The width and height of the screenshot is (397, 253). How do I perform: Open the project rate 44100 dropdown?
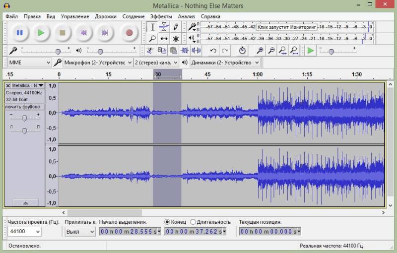point(24,232)
